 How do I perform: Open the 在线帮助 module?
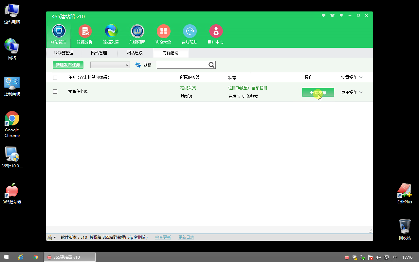190,35
